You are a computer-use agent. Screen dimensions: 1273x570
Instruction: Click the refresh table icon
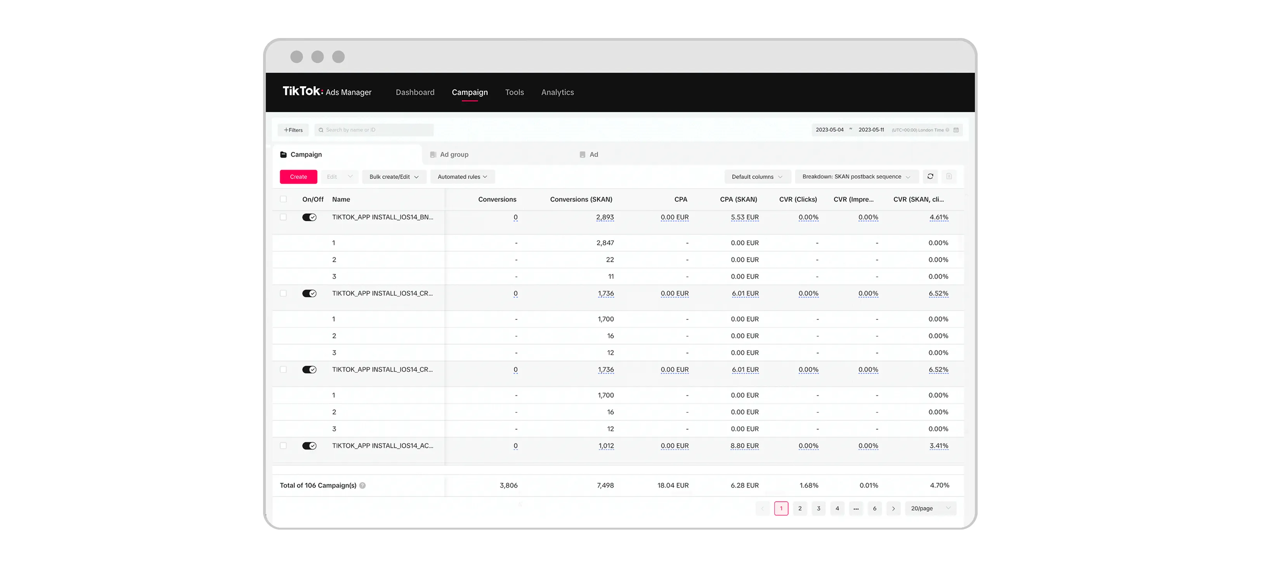coord(930,177)
